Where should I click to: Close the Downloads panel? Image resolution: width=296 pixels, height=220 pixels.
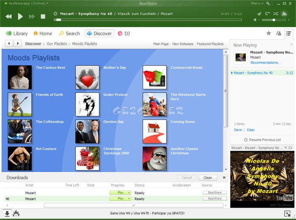224,178
